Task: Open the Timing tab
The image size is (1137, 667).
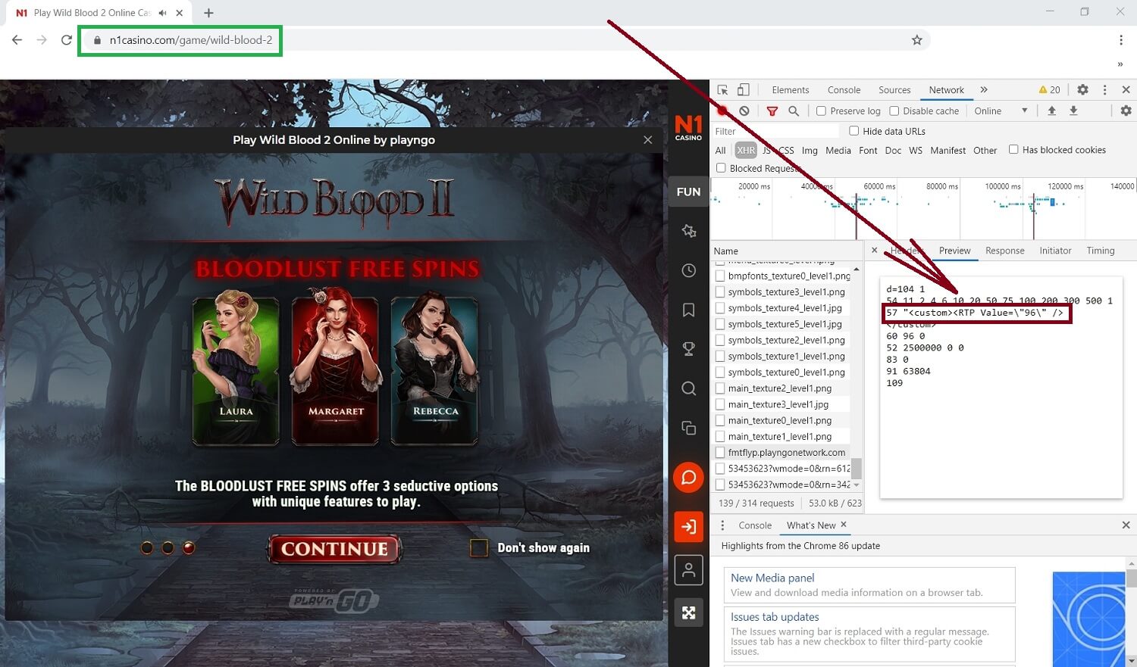Action: click(x=1101, y=251)
